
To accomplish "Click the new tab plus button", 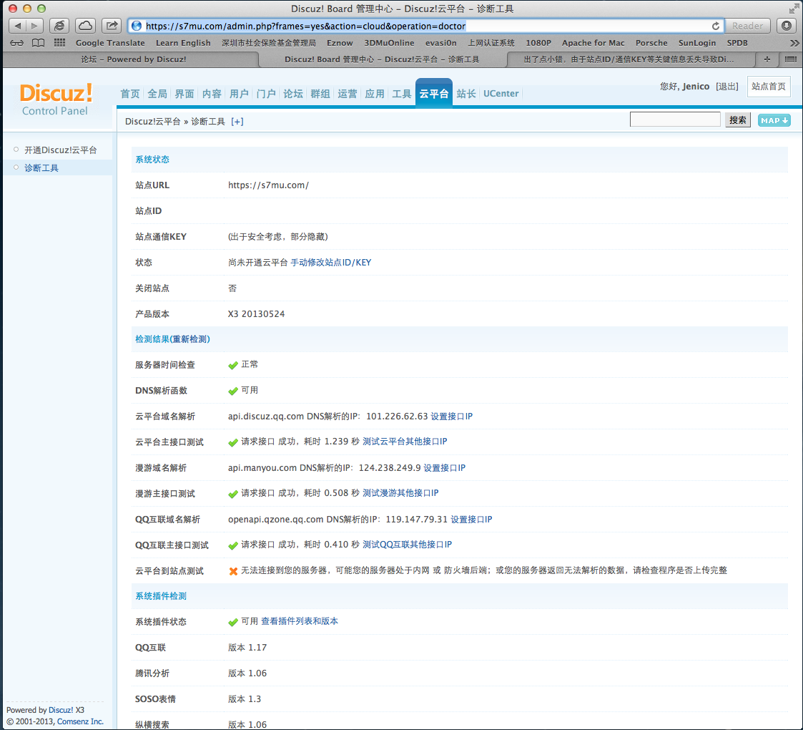I will click(767, 59).
